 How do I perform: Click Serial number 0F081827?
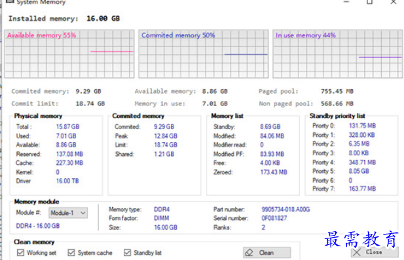click(274, 218)
